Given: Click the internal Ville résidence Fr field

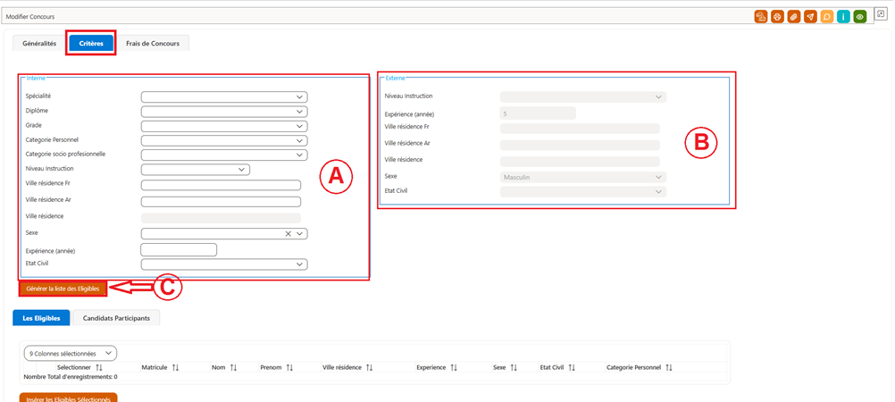Looking at the screenshot, I should [221, 185].
